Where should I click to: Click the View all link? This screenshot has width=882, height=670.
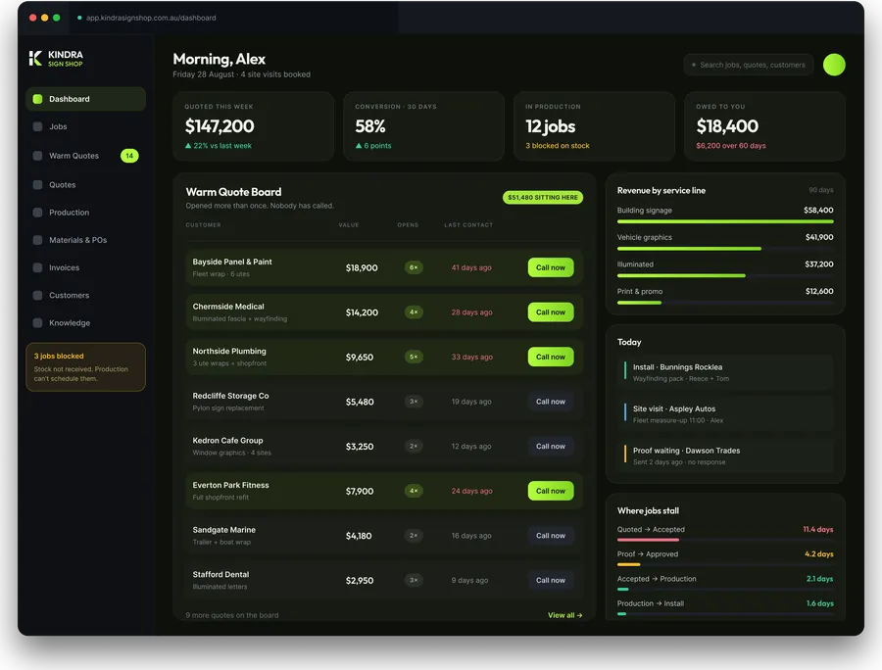(564, 615)
